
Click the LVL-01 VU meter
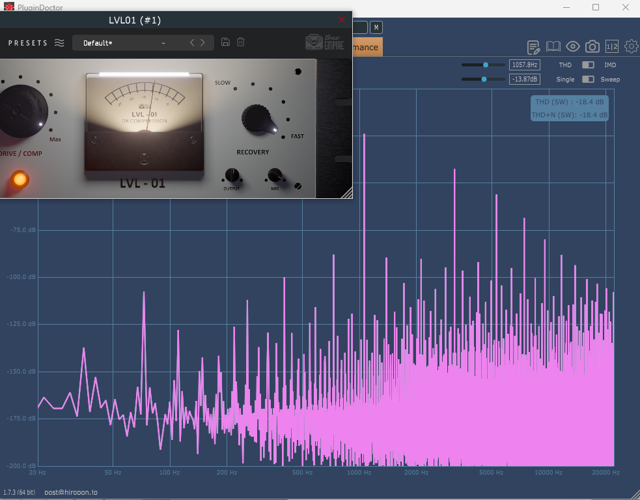144,123
